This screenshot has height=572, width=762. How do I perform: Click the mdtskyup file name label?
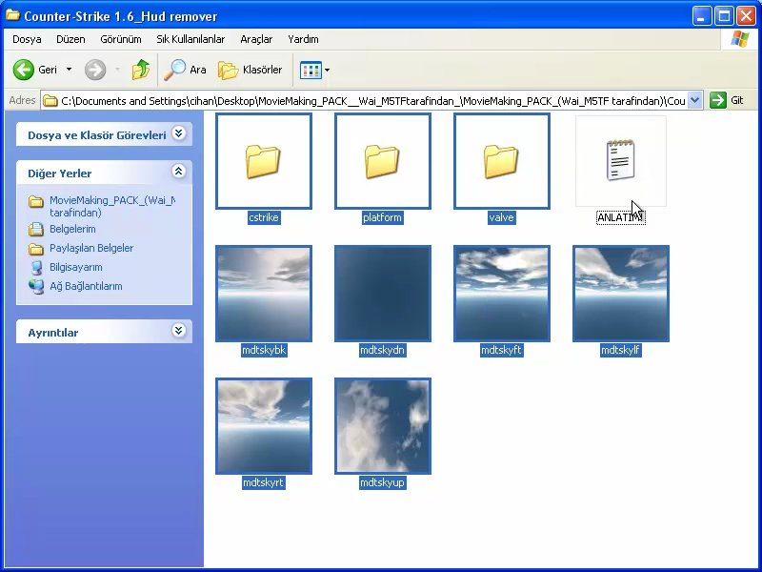382,482
